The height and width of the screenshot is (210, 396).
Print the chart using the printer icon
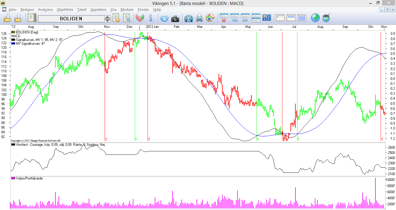pyautogui.click(x=199, y=18)
